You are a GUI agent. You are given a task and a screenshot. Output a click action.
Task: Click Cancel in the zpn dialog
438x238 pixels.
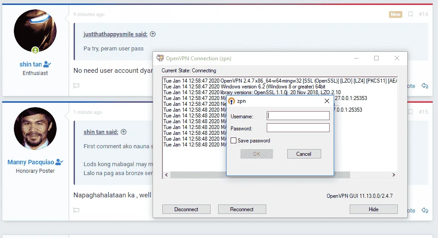point(304,154)
